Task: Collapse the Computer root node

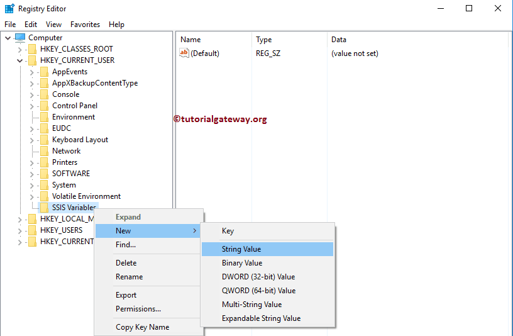Action: 8,38
